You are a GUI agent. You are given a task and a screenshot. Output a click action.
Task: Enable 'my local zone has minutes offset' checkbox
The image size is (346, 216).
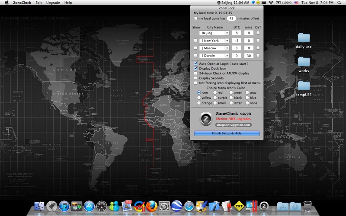pos(196,18)
